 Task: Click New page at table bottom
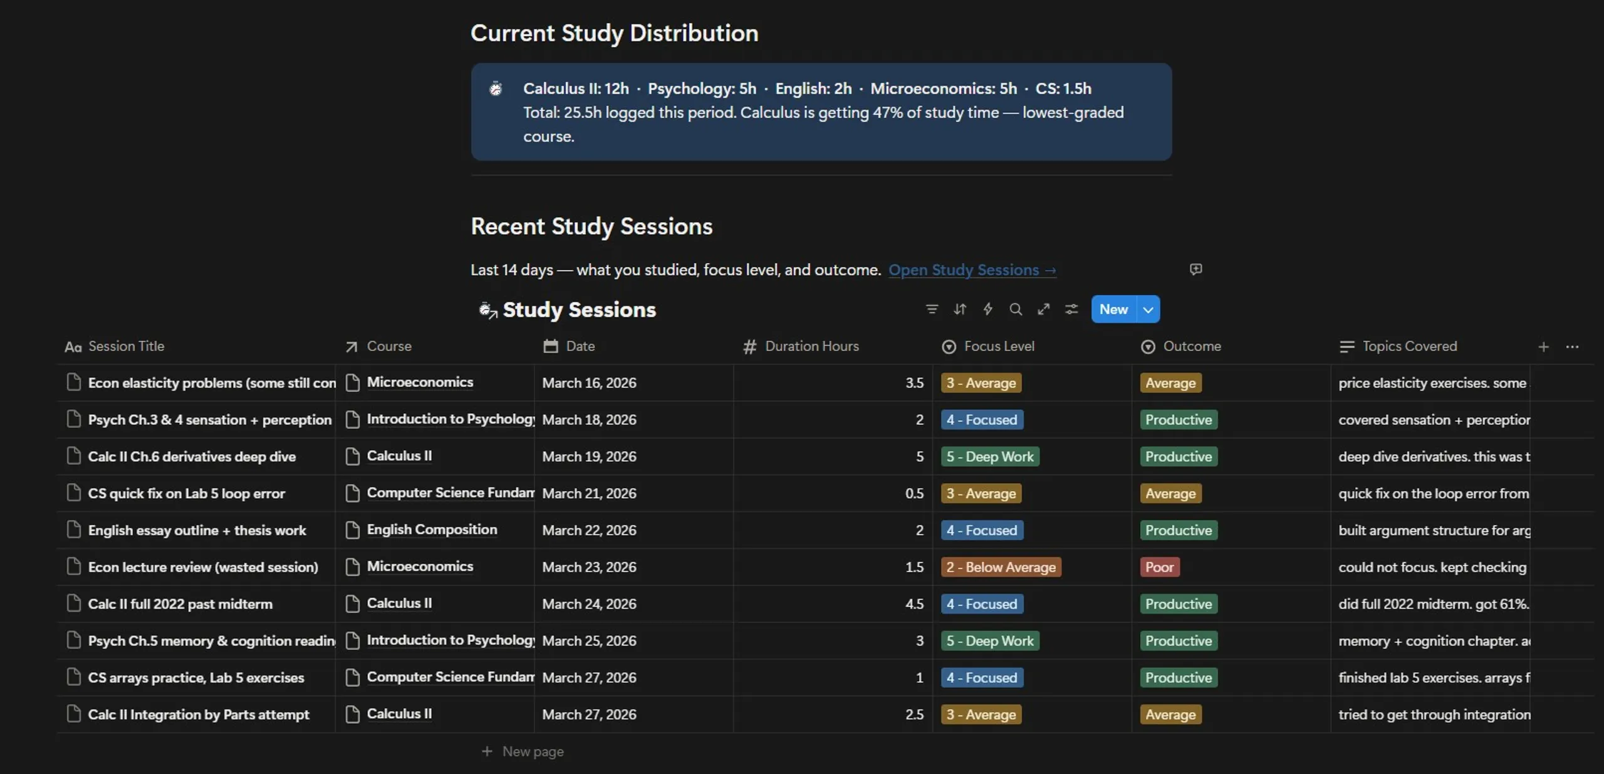click(523, 751)
